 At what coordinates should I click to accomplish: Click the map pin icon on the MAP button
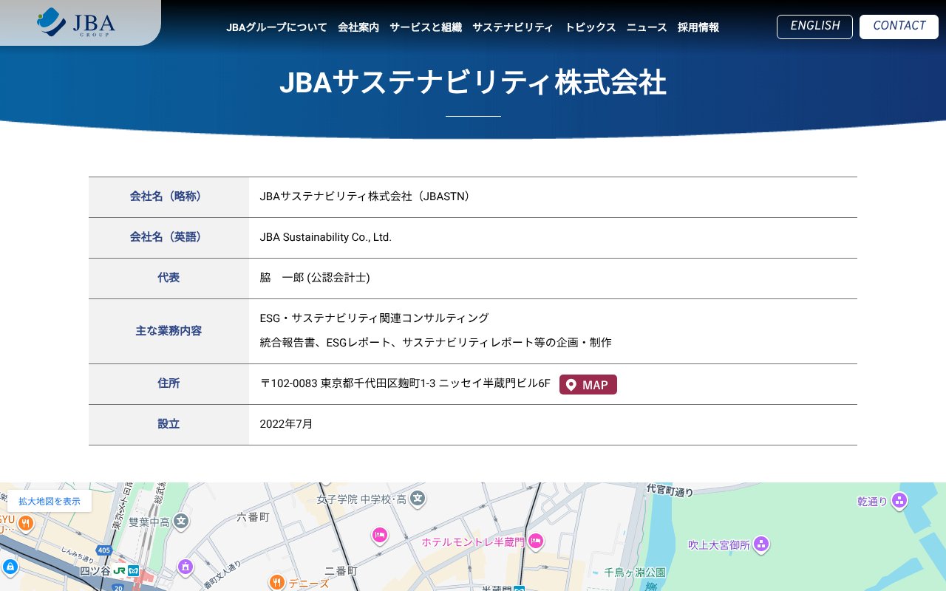point(571,384)
